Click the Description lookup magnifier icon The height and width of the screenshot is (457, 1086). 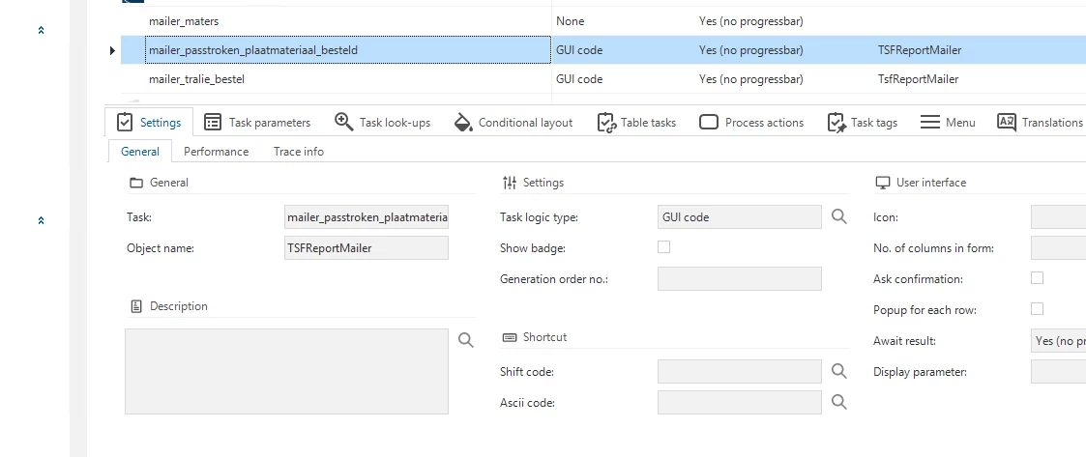pyautogui.click(x=466, y=339)
